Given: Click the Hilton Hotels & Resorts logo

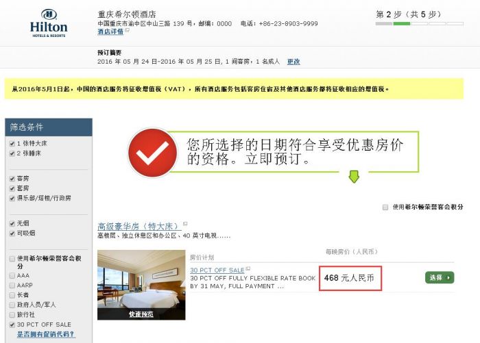Looking at the screenshot, I should (x=49, y=23).
